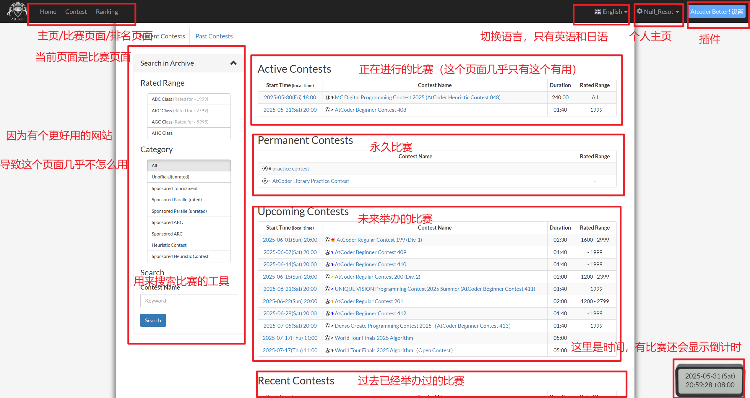Screen dimensions: 750x398
Task: Click the yellow circle icon beside ARC 200
Action: coord(332,277)
